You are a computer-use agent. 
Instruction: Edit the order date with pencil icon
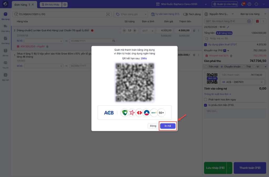[x=228, y=27]
